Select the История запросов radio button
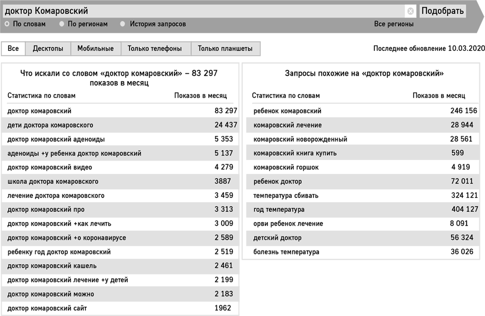The image size is (485, 316). (x=123, y=24)
